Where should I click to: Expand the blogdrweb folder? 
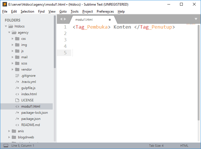coord(9,137)
